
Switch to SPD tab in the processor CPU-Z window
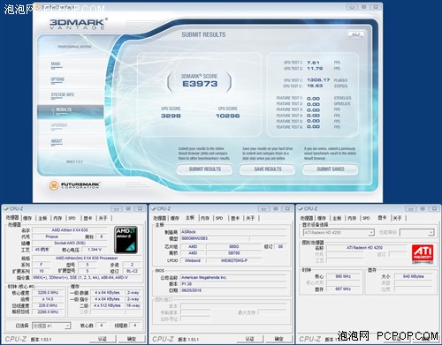[x=72, y=218]
